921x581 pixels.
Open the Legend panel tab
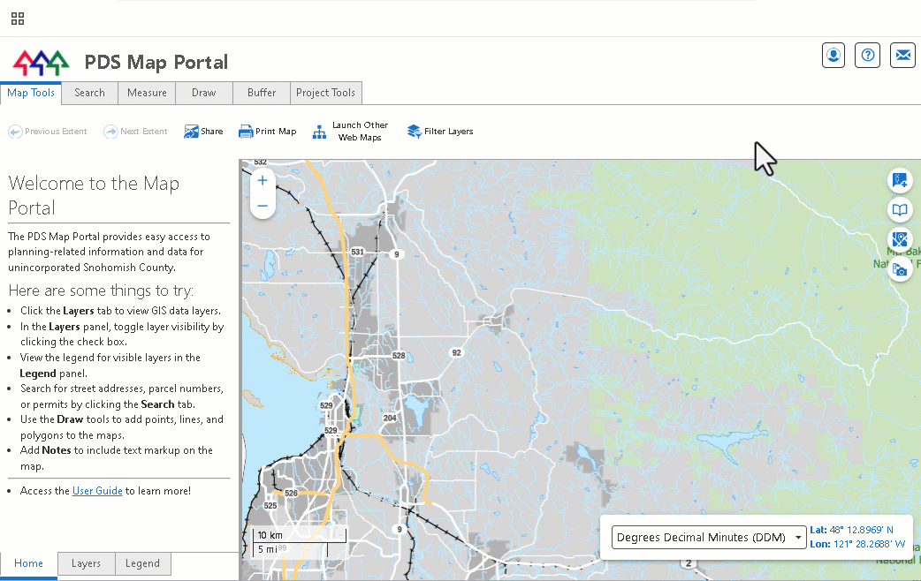(142, 563)
